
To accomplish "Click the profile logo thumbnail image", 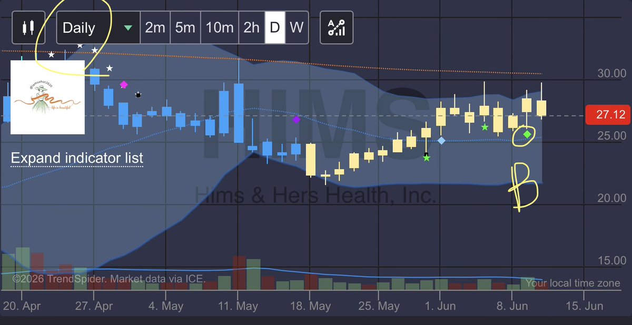I will (x=47, y=97).
